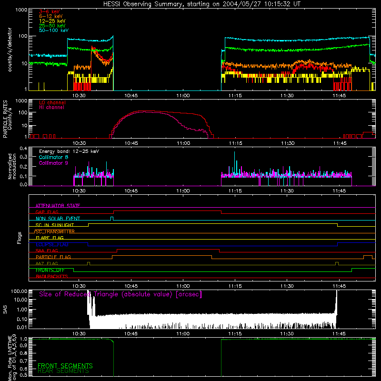
Task: Click the 11:30 tick under the SAS plot
Action: point(287,334)
